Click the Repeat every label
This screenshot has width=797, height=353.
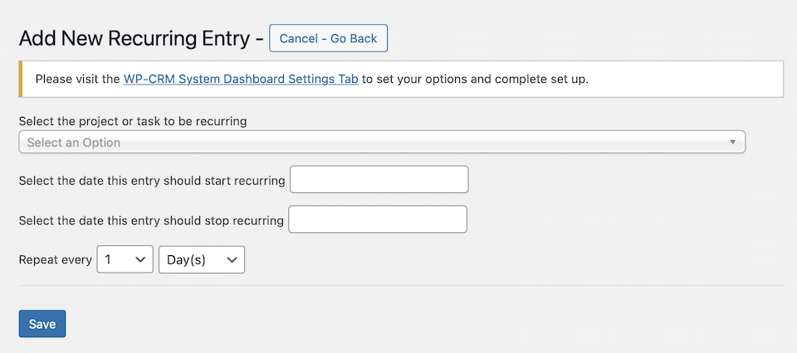(x=55, y=259)
